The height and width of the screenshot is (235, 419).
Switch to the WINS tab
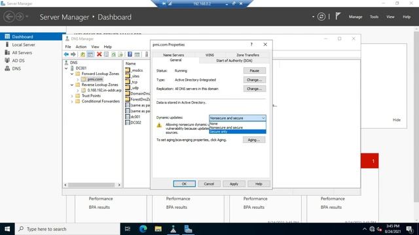[209, 55]
